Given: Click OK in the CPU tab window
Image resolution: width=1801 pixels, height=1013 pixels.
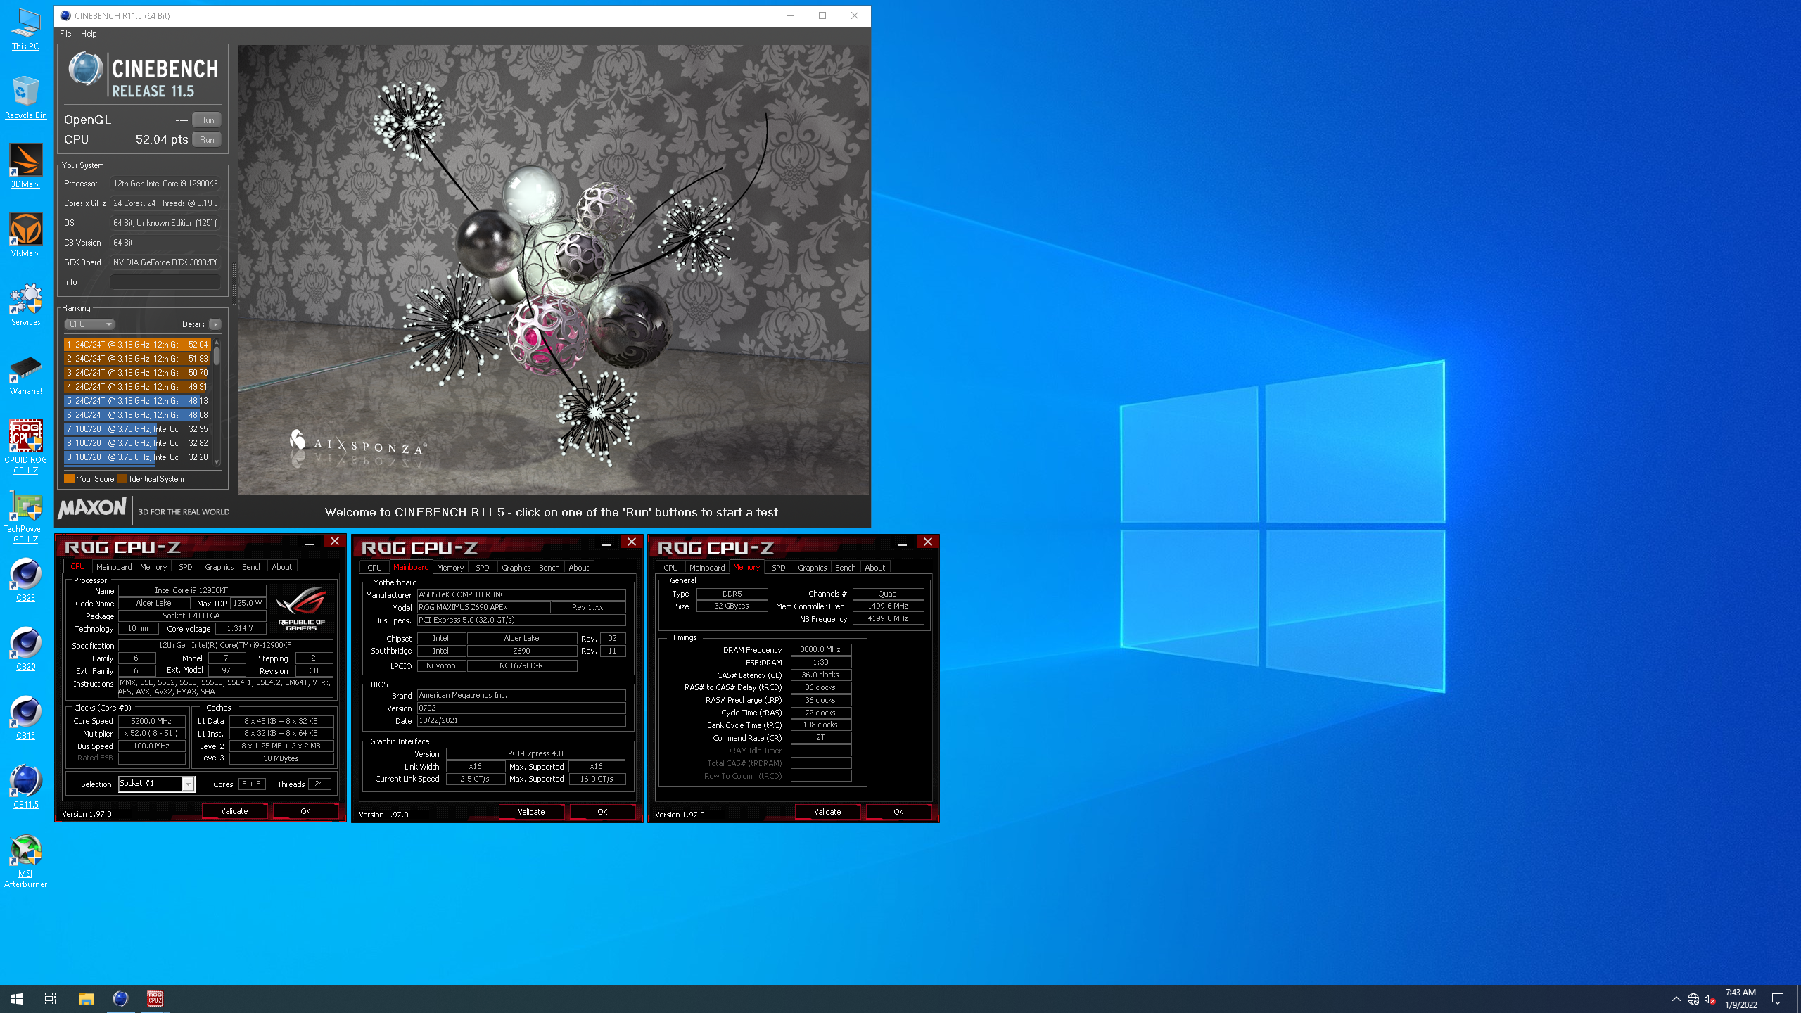Looking at the screenshot, I should point(305,811).
